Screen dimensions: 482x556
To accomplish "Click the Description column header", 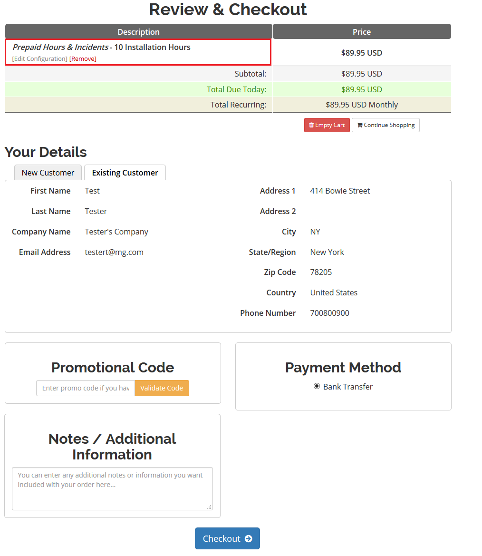I will click(x=139, y=32).
